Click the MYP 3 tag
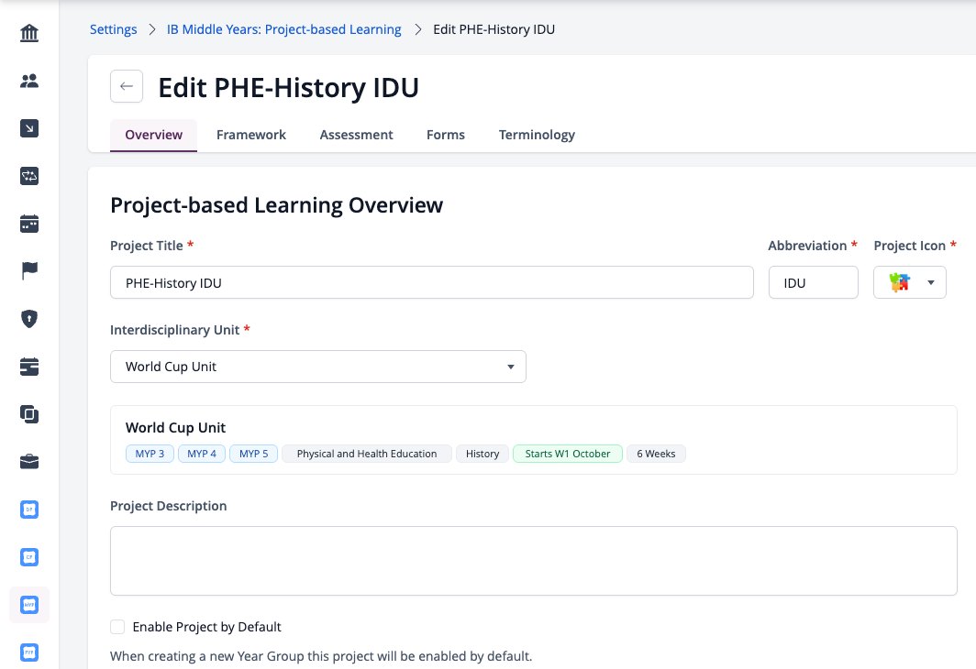The image size is (976, 669). pos(150,454)
